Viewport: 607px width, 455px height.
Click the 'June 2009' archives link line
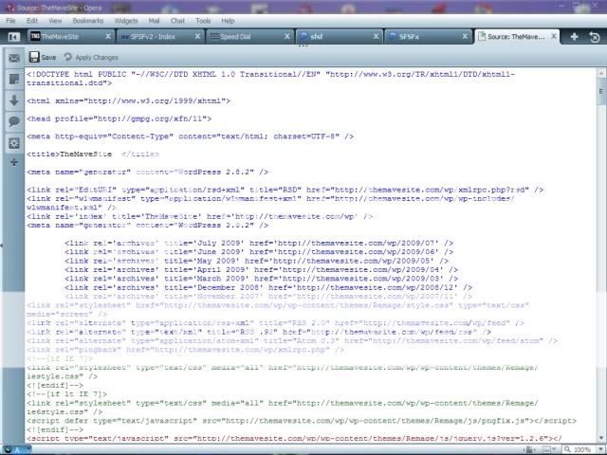tap(259, 252)
